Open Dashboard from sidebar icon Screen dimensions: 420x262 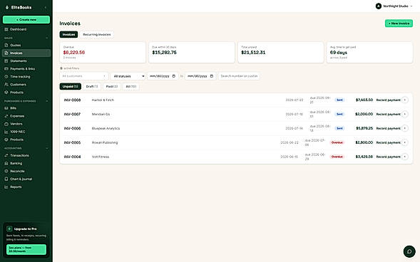point(6,29)
